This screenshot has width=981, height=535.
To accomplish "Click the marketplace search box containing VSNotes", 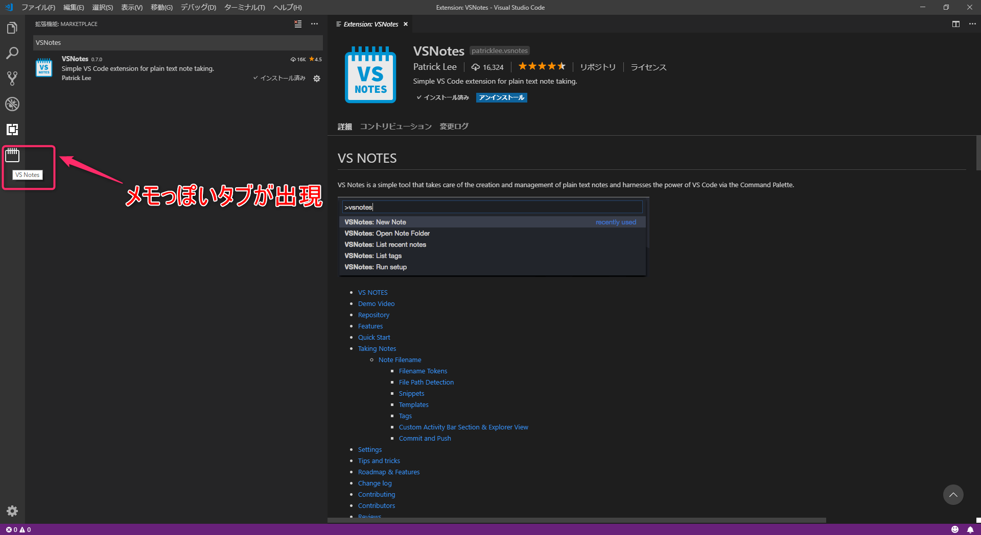I will click(x=178, y=43).
